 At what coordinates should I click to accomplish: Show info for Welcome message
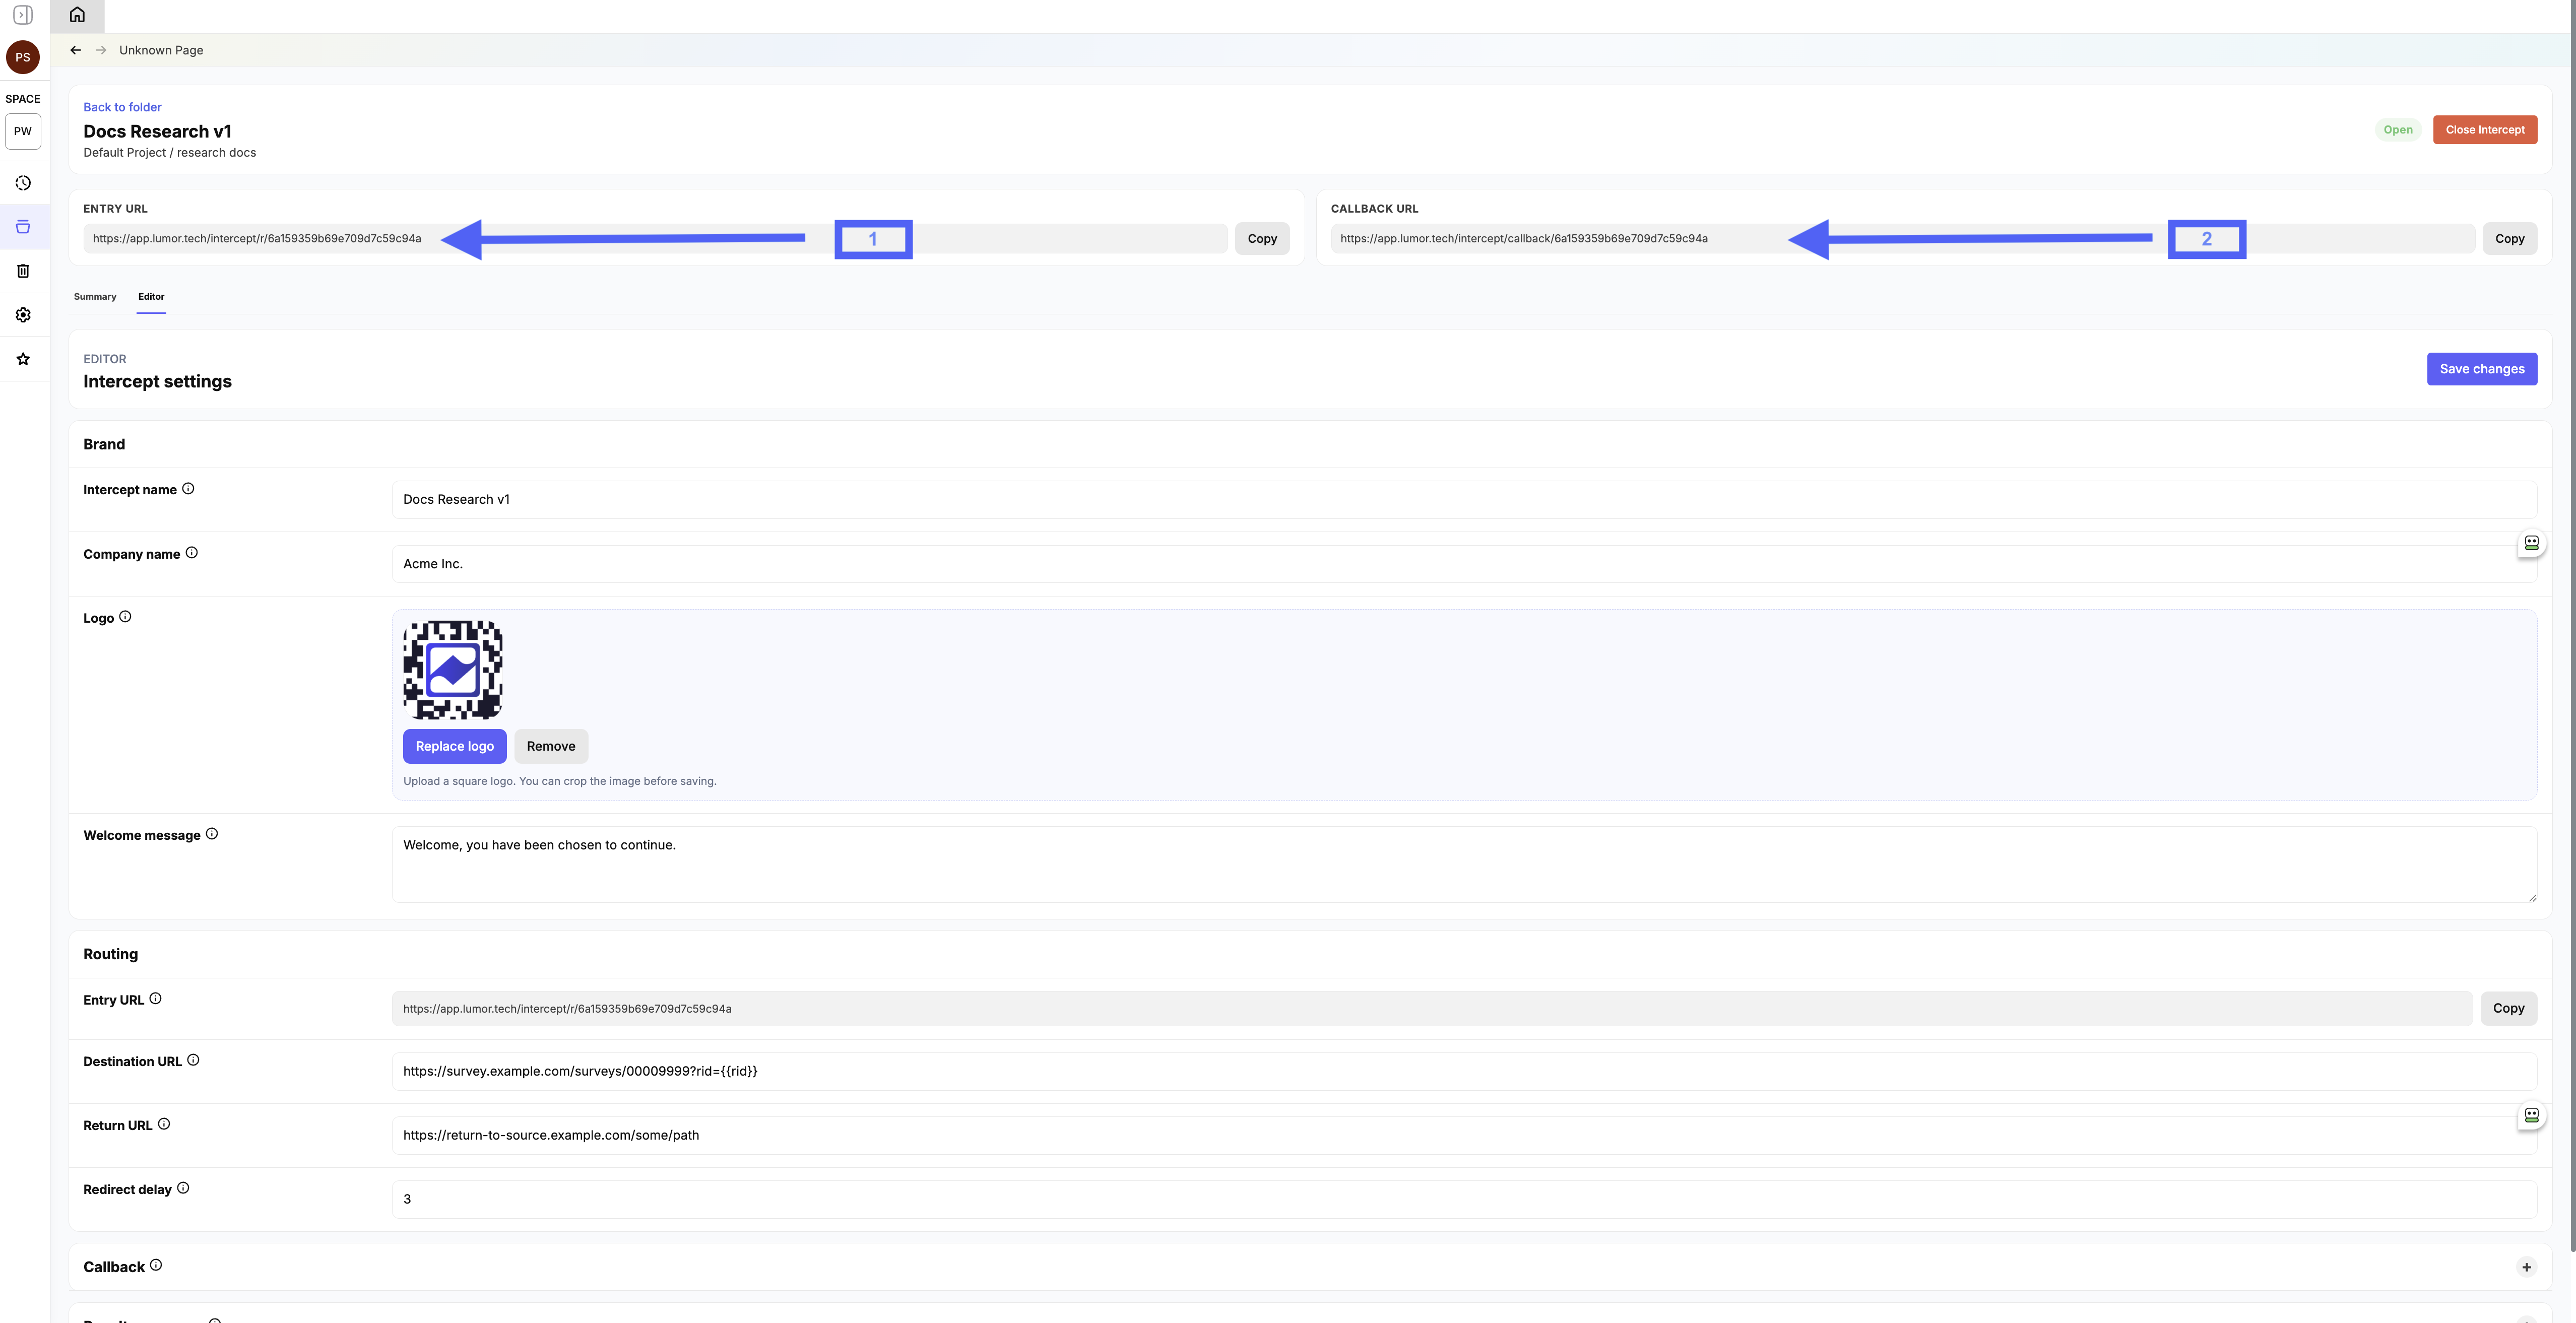[212, 834]
